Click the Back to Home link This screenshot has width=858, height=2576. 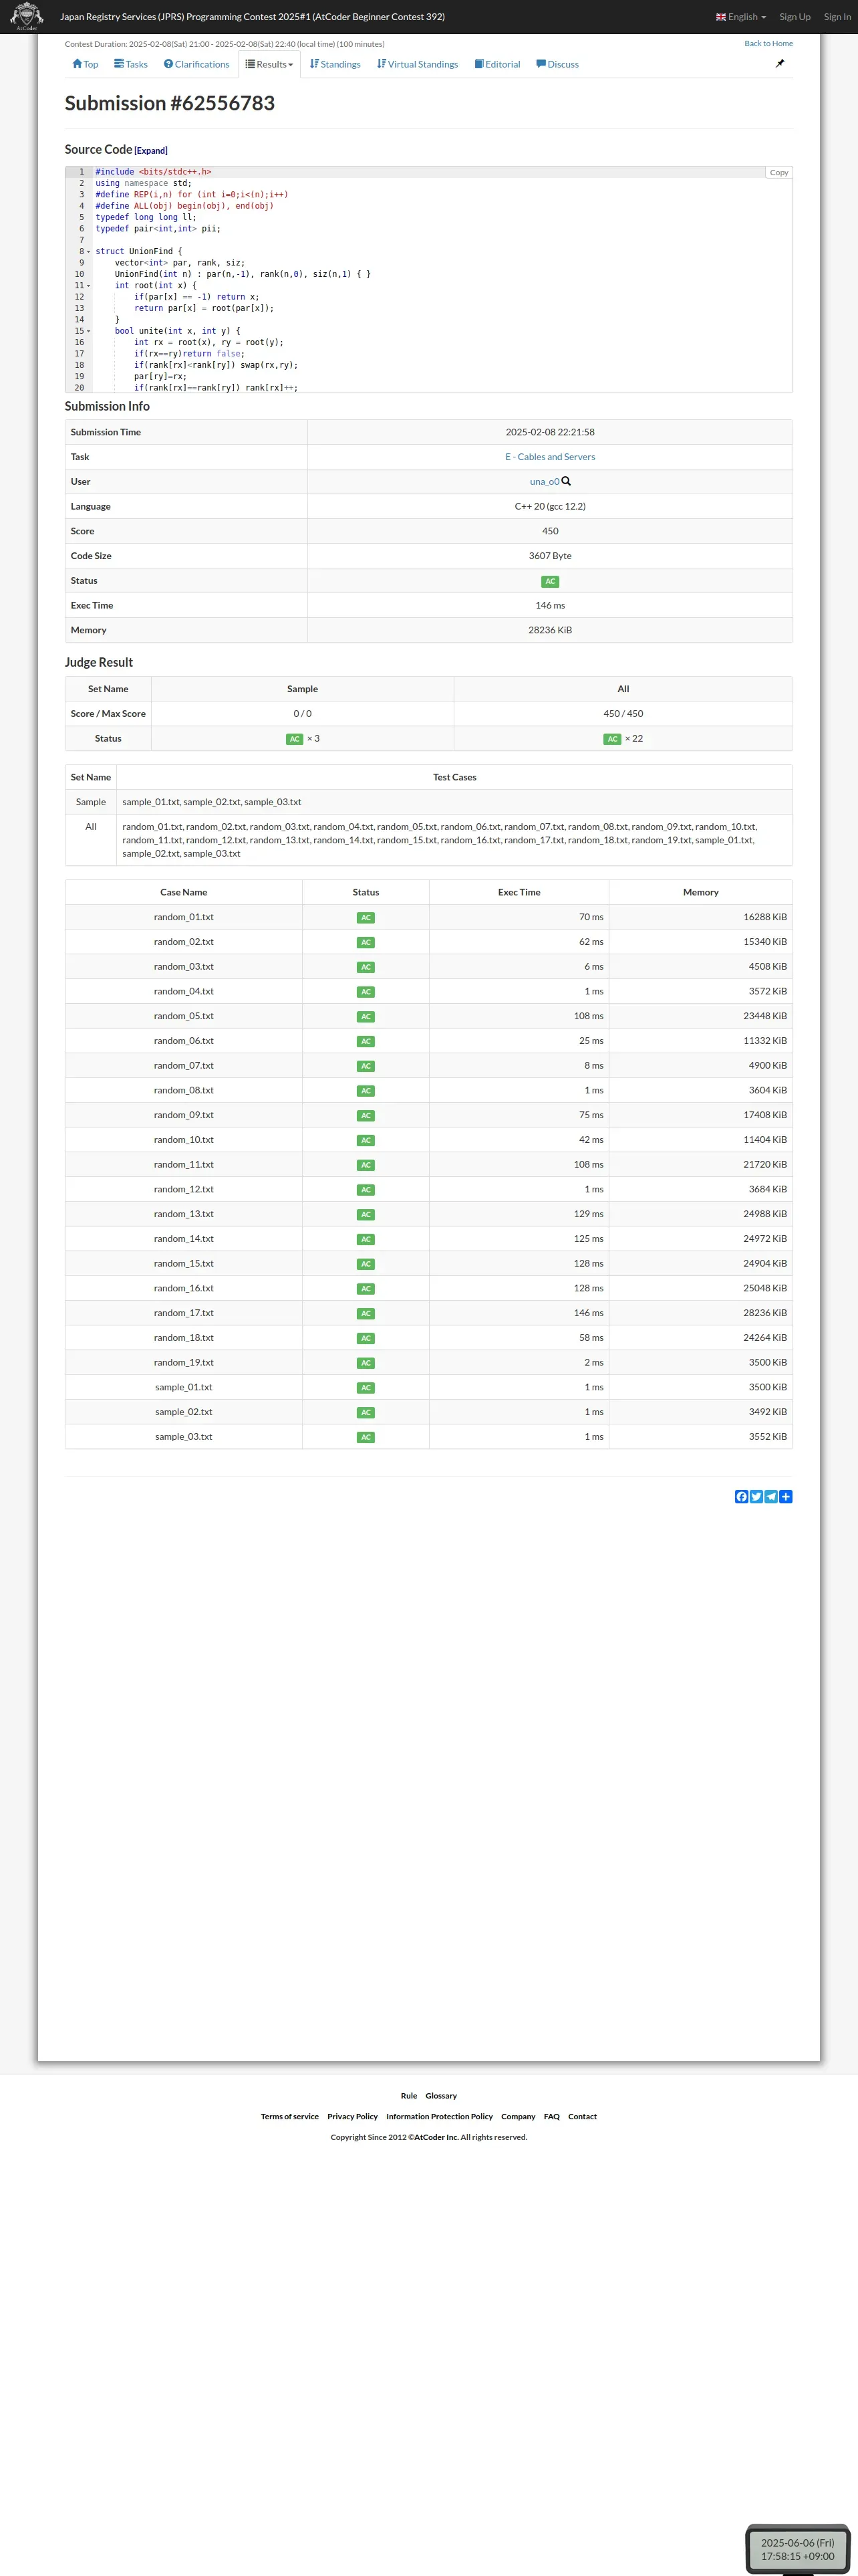click(x=768, y=43)
